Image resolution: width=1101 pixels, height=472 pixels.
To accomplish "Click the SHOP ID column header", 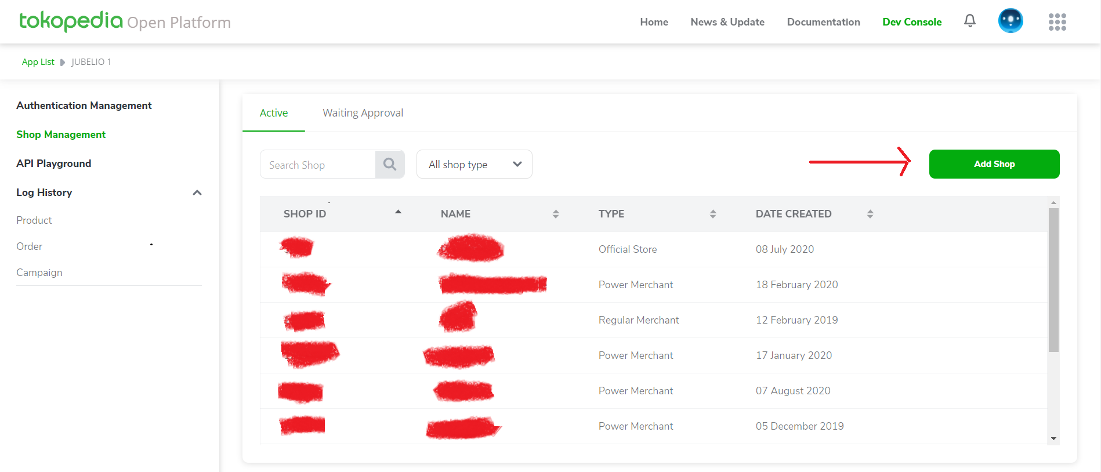I will (305, 214).
